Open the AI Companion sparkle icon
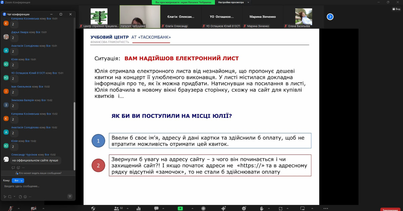The width and height of the screenshot is (403, 211). tap(224, 208)
